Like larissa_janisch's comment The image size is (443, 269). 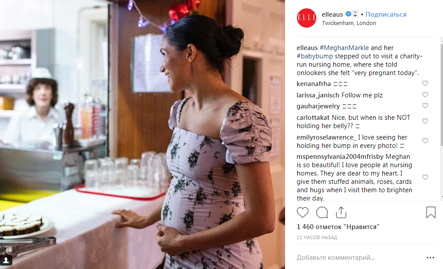point(425,95)
